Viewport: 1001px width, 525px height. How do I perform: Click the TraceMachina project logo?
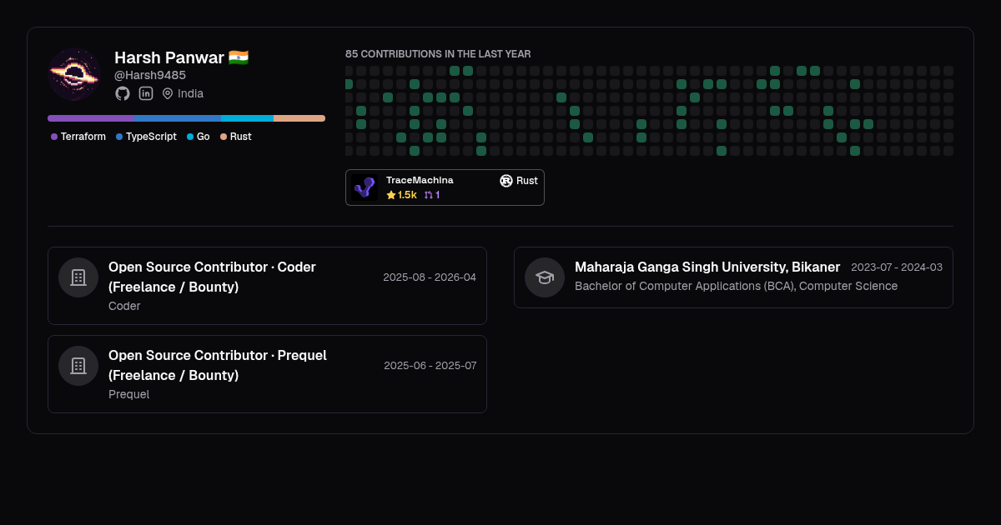365,187
